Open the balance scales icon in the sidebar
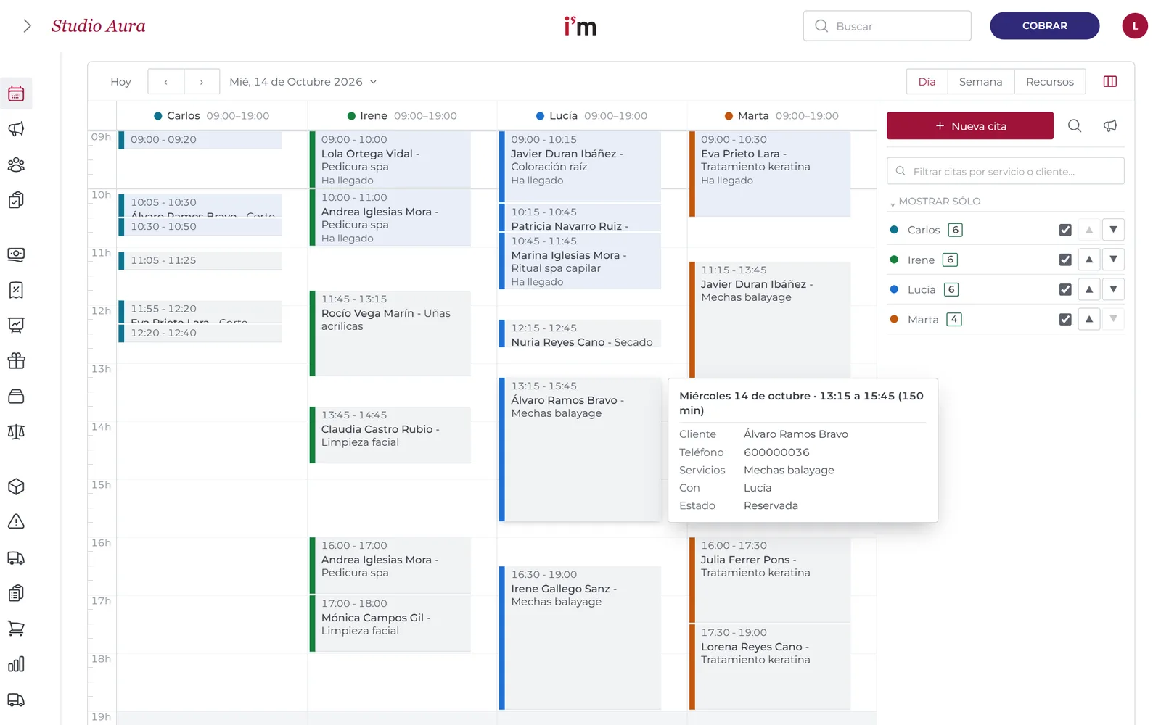The width and height of the screenshot is (1161, 725). point(16,432)
